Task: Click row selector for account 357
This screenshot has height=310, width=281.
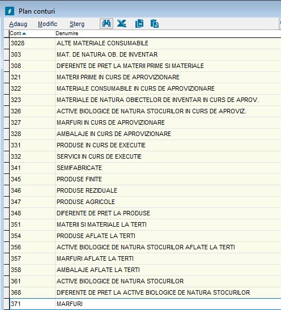Action: click(x=7, y=258)
